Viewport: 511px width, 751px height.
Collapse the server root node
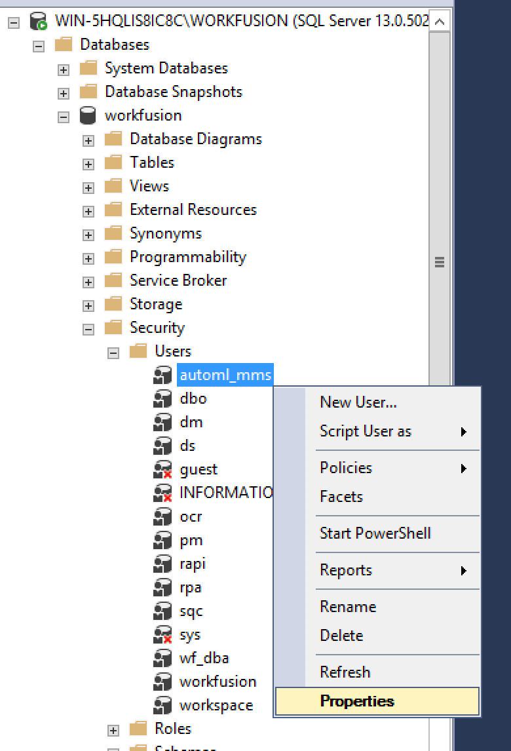pyautogui.click(x=14, y=22)
